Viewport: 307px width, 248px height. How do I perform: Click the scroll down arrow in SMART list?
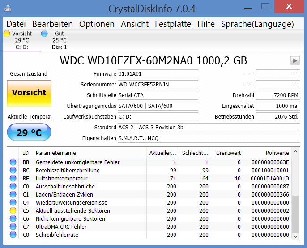(x=296, y=236)
